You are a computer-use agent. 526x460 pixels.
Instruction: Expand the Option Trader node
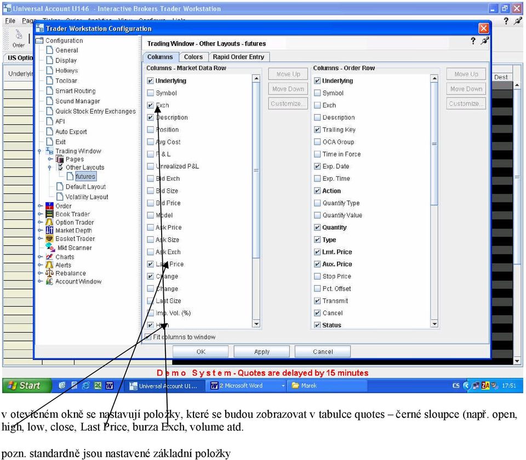[40, 222]
